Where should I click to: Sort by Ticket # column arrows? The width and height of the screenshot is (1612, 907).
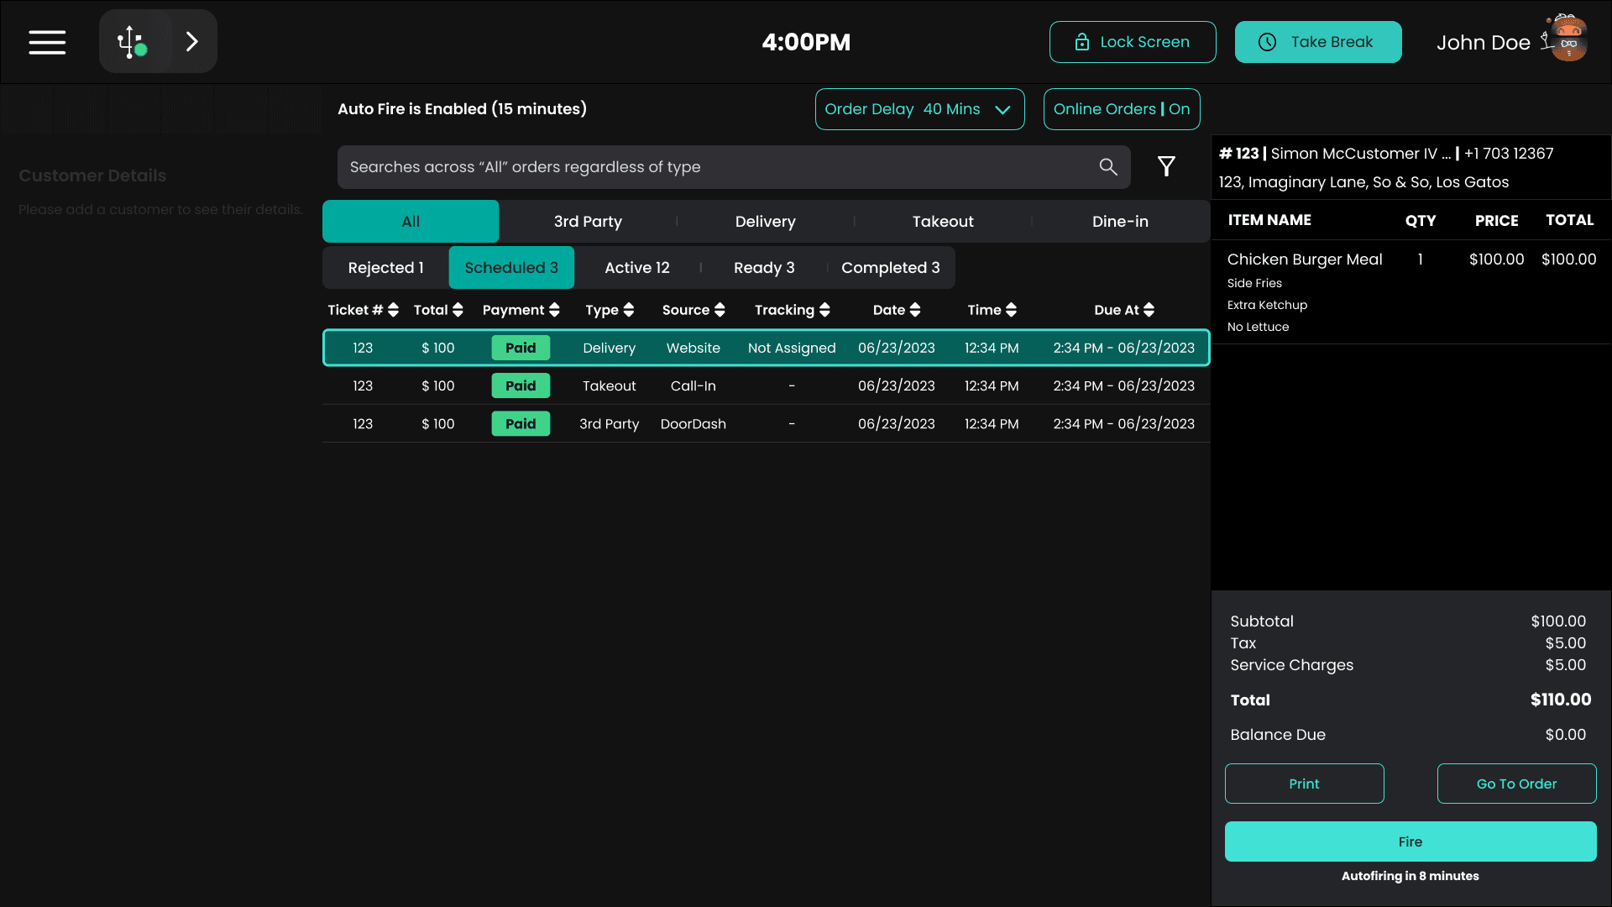pyautogui.click(x=393, y=310)
